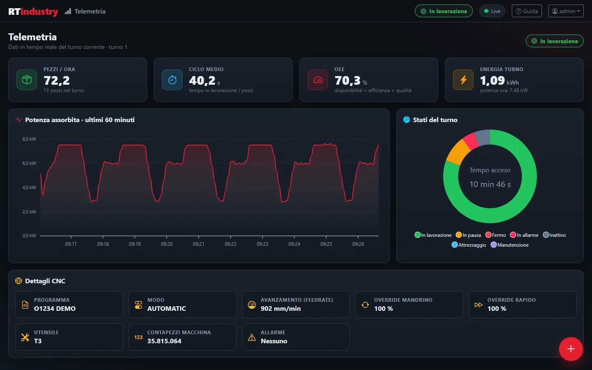The height and width of the screenshot is (370, 592).
Task: Click the Modo toggles icon
Action: 139,305
